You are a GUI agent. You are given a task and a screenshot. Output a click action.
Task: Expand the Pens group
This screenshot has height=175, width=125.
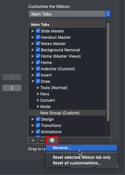[x=38, y=94]
